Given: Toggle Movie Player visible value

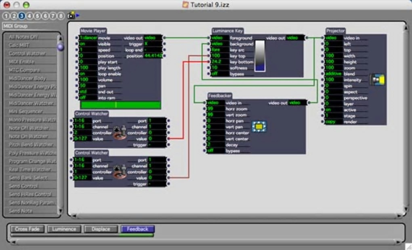Looking at the screenshot, I should click(x=88, y=44).
